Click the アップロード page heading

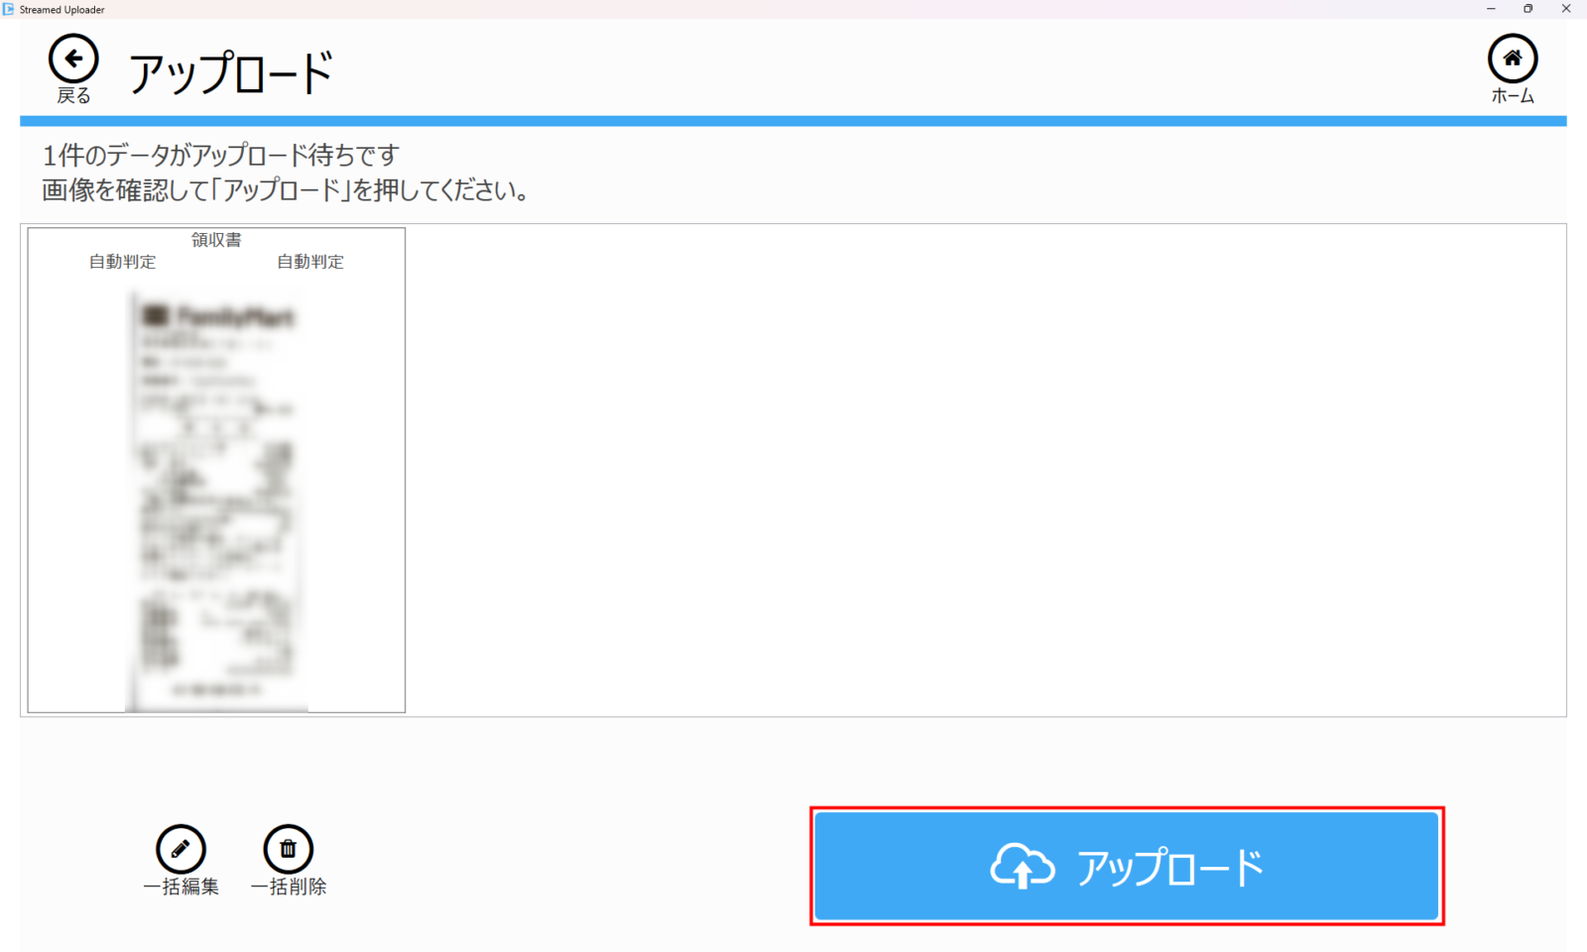(230, 73)
